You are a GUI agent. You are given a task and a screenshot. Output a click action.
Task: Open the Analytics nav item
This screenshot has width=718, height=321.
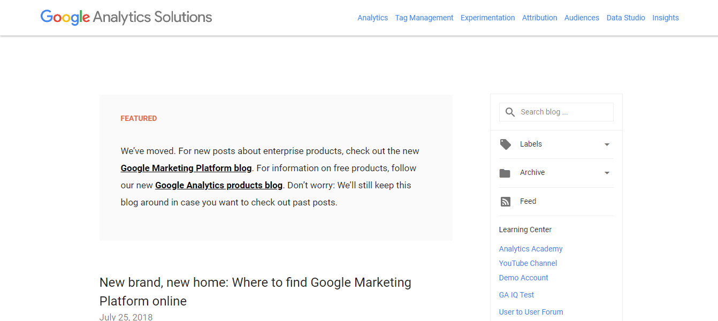(372, 18)
